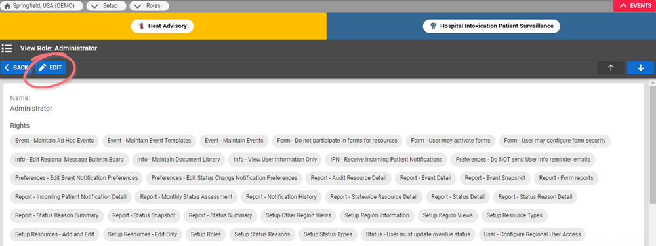Screen dimensions: 656x246
Task: Click Setup Resources - Edit Only chip
Action: [142, 234]
